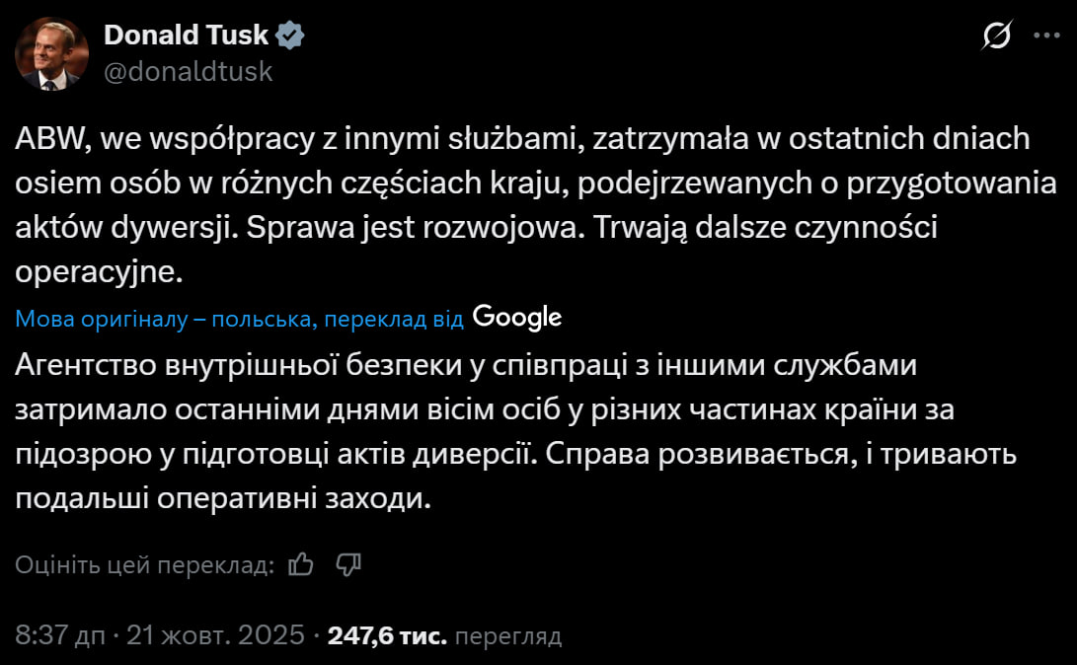
Task: Click the Google logo
Action: point(517,317)
